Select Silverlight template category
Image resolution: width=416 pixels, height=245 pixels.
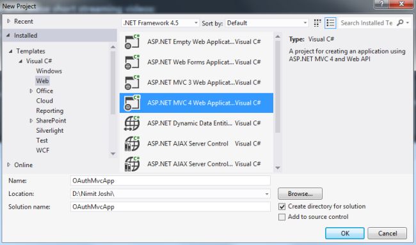click(50, 131)
